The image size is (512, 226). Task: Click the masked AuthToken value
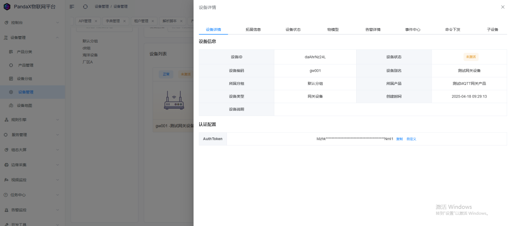tap(355, 139)
